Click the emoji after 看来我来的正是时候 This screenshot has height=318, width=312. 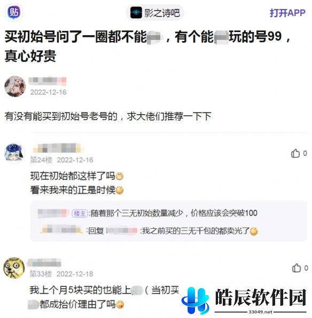click(x=120, y=190)
